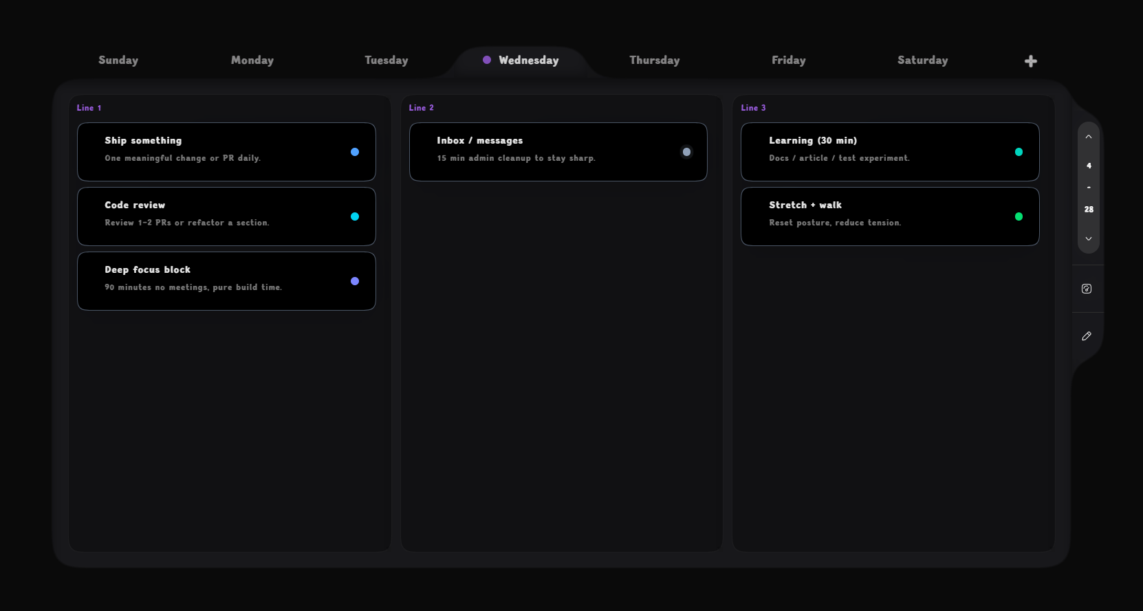Viewport: 1143px width, 611px height.
Task: Toggle the Ship something status dot
Action: [x=355, y=152]
